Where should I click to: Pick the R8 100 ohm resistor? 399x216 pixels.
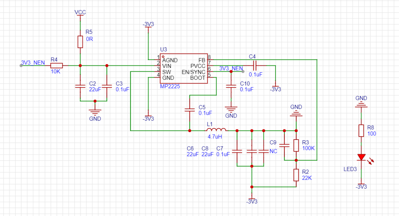coord(361,130)
